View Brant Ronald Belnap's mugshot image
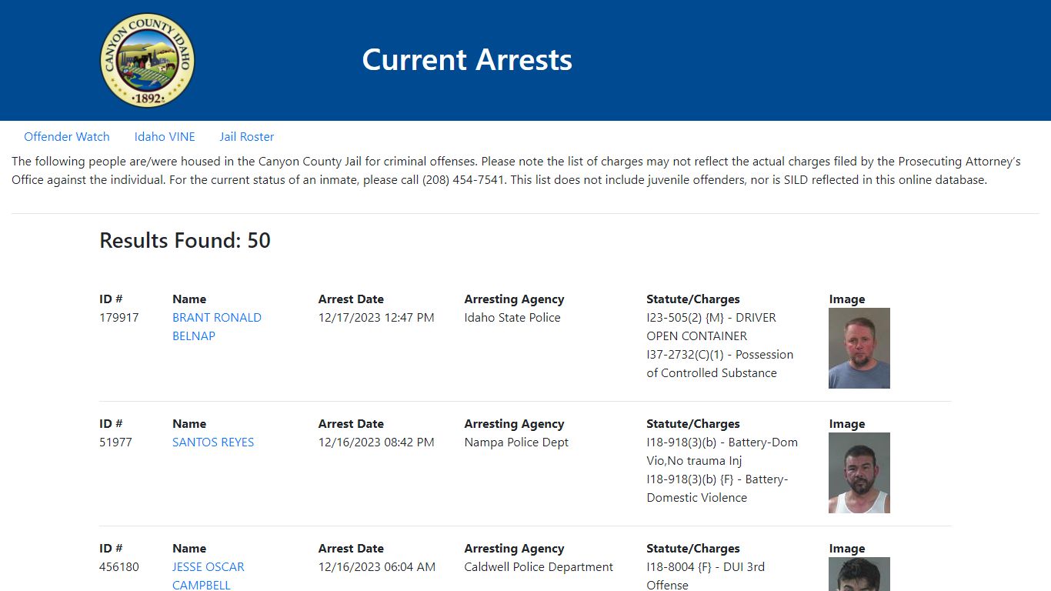1051x591 pixels. point(859,348)
